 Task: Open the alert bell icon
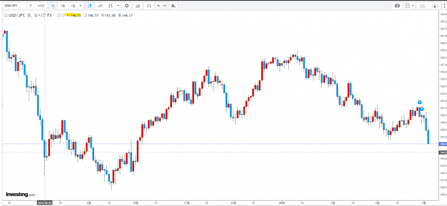coord(174,5)
